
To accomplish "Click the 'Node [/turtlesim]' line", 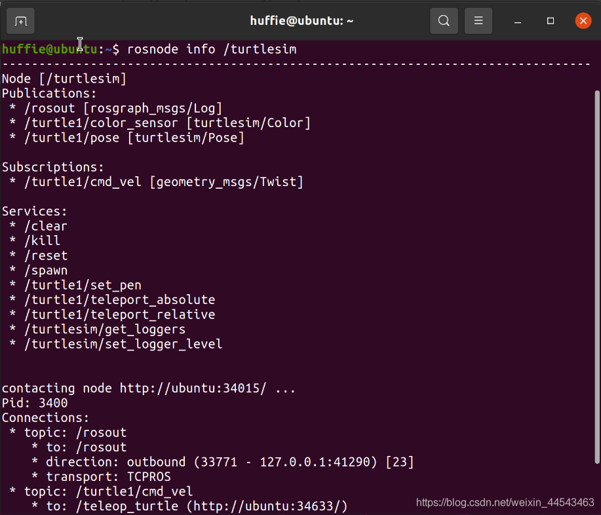I will [64, 79].
